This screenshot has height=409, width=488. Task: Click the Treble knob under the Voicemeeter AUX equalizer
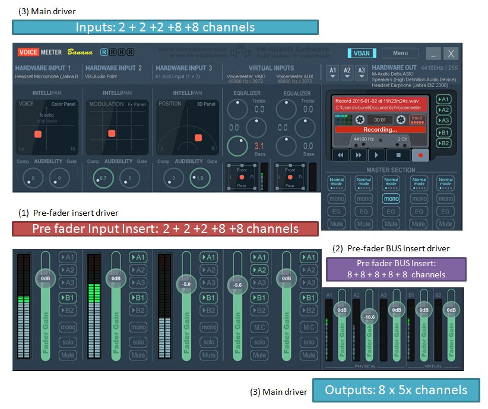tap(286, 110)
